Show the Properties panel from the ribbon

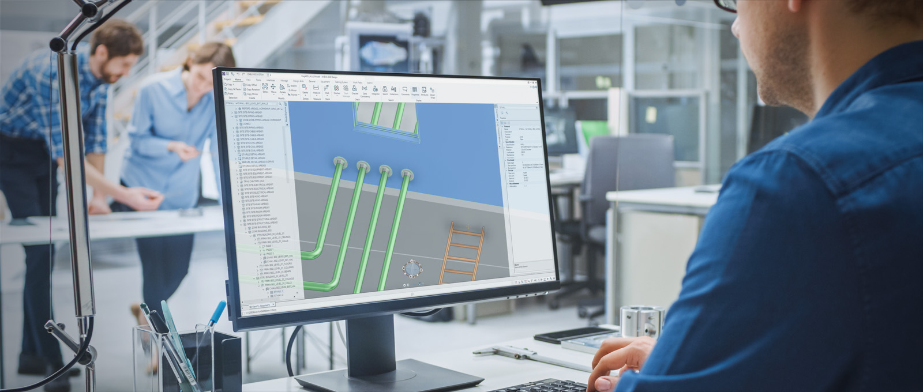pyautogui.click(x=415, y=93)
